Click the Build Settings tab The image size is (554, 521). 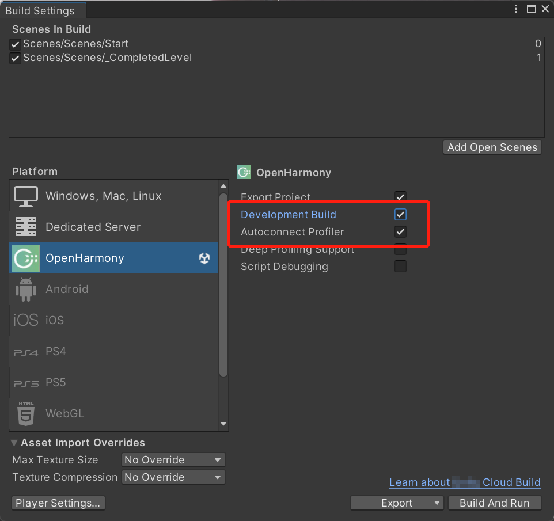pos(40,11)
